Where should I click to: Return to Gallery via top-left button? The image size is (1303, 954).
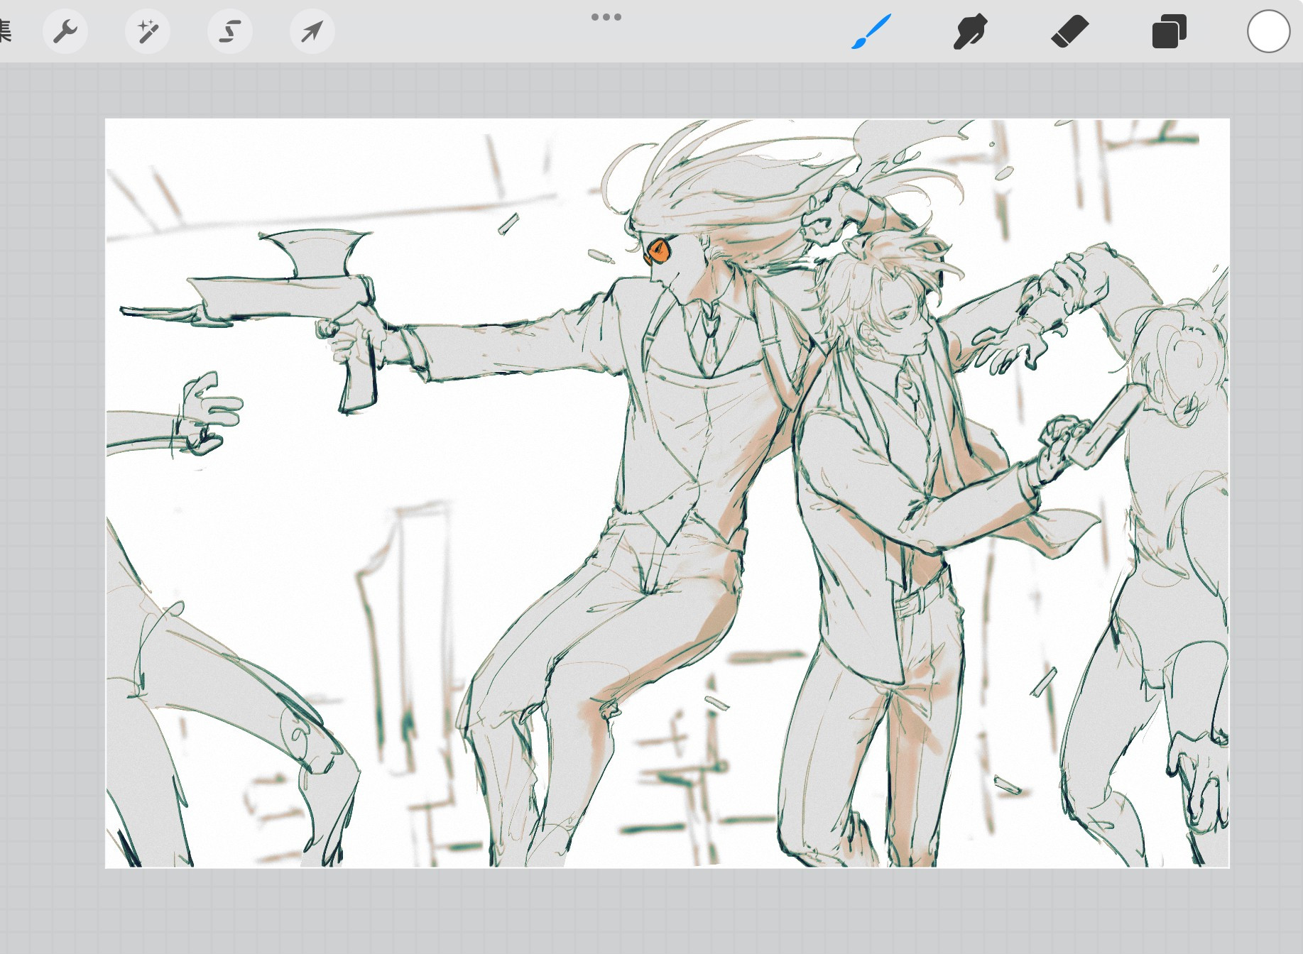[x=5, y=31]
